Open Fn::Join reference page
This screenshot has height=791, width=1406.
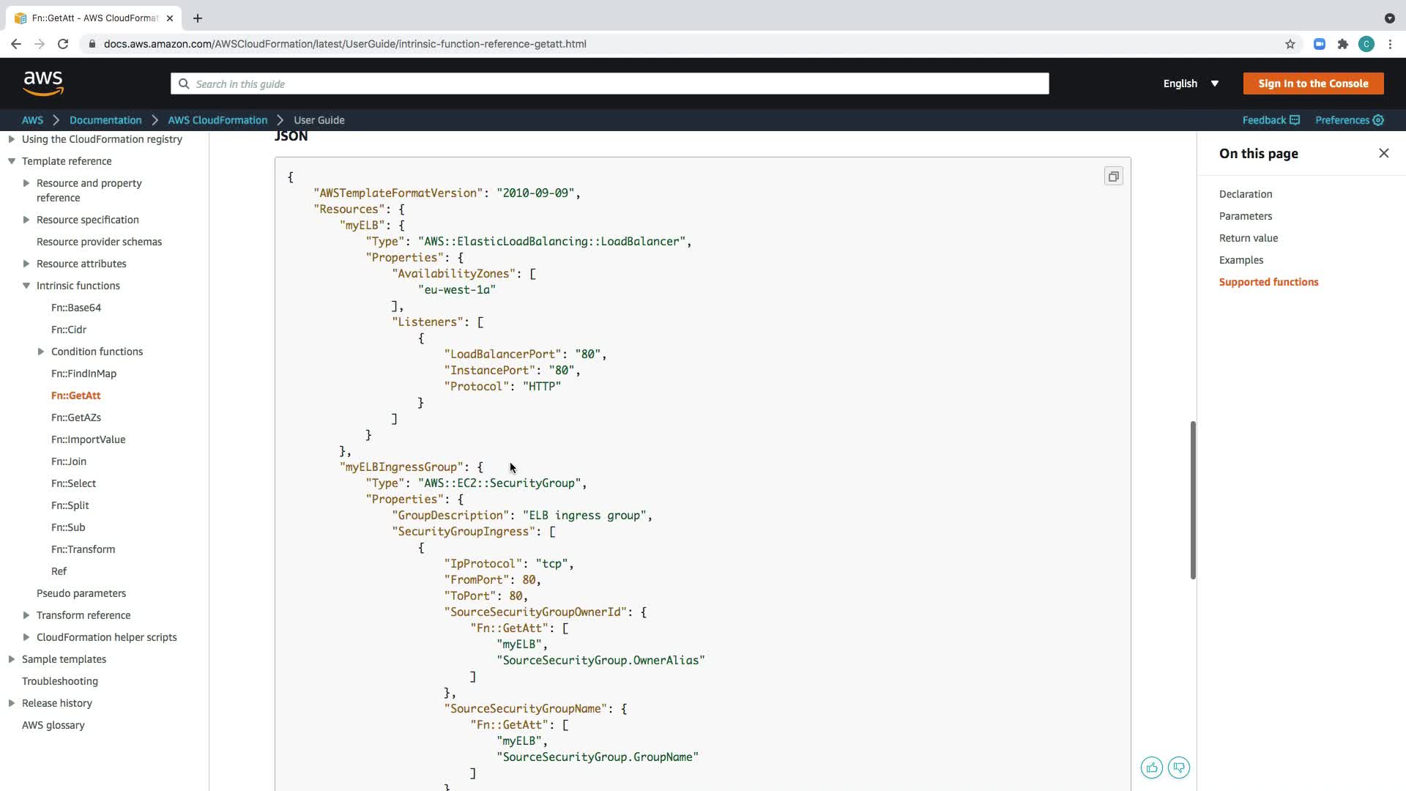tap(69, 461)
